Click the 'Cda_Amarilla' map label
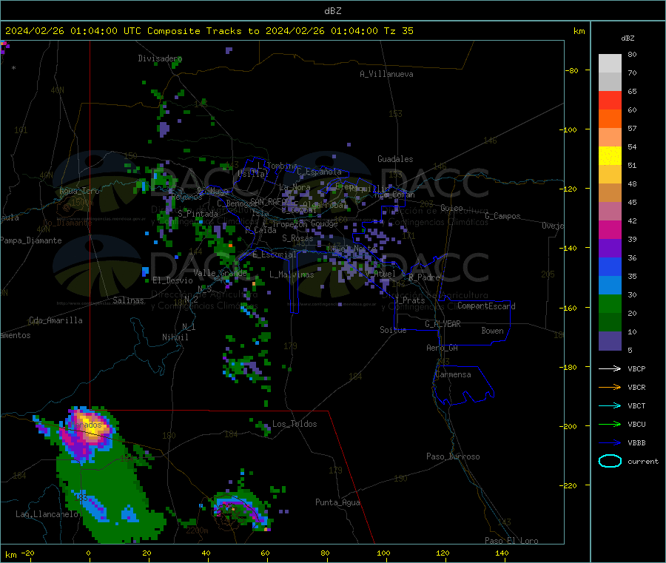The image size is (666, 563). [55, 320]
